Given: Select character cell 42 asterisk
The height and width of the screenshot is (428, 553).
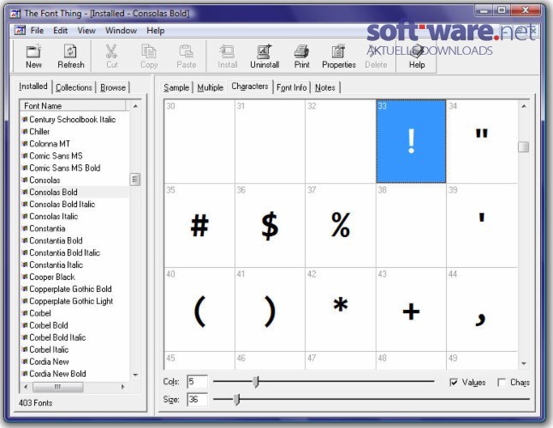Looking at the screenshot, I should pos(341,310).
